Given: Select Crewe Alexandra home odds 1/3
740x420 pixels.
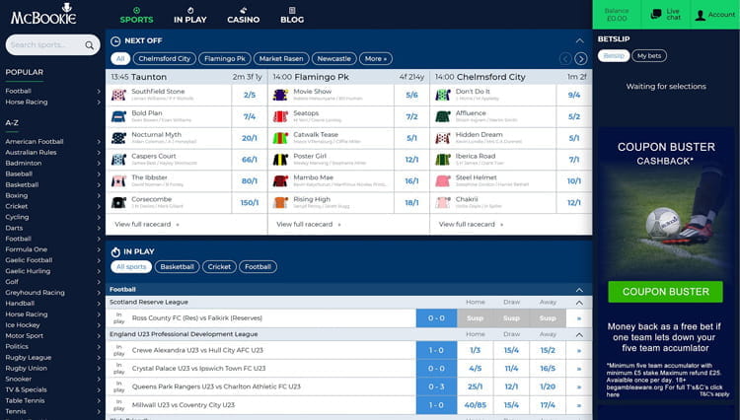Looking at the screenshot, I should click(x=476, y=351).
